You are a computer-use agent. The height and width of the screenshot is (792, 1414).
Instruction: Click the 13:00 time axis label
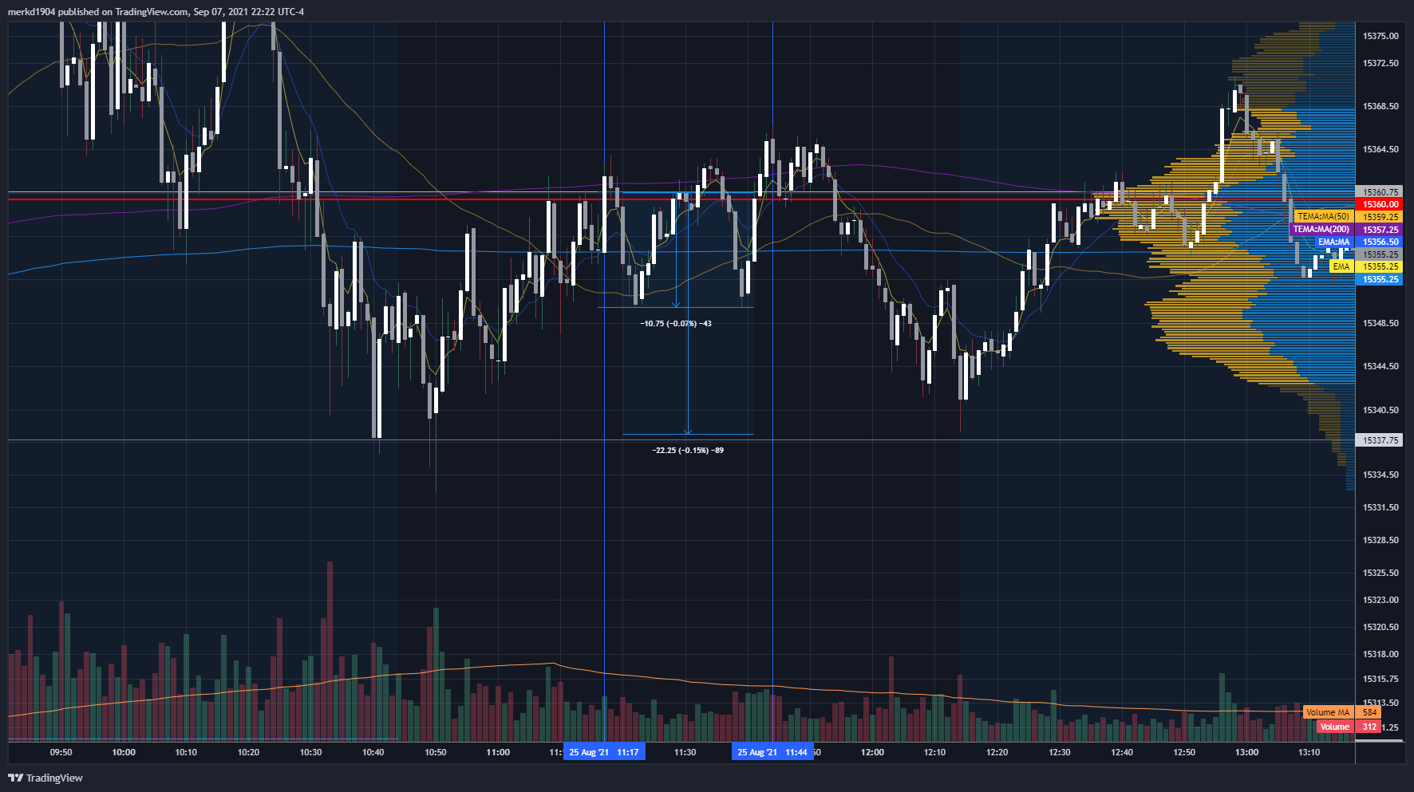(1246, 752)
